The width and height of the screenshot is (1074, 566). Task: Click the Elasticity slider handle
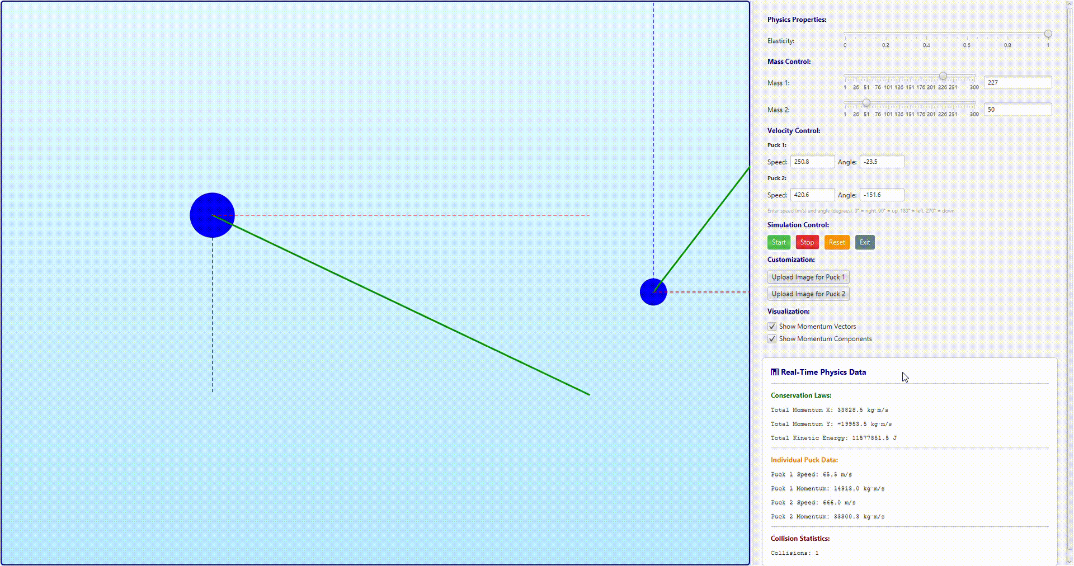(x=1048, y=34)
